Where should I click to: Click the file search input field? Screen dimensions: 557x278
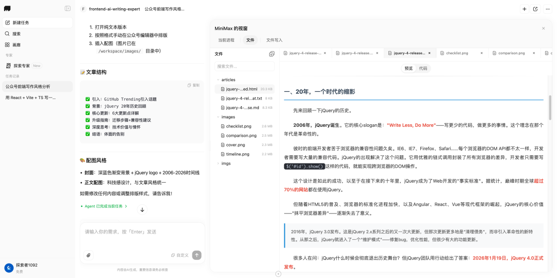245,67
